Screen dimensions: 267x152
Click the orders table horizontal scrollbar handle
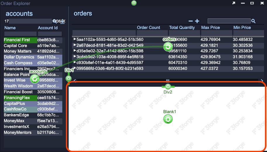(x=168, y=80)
